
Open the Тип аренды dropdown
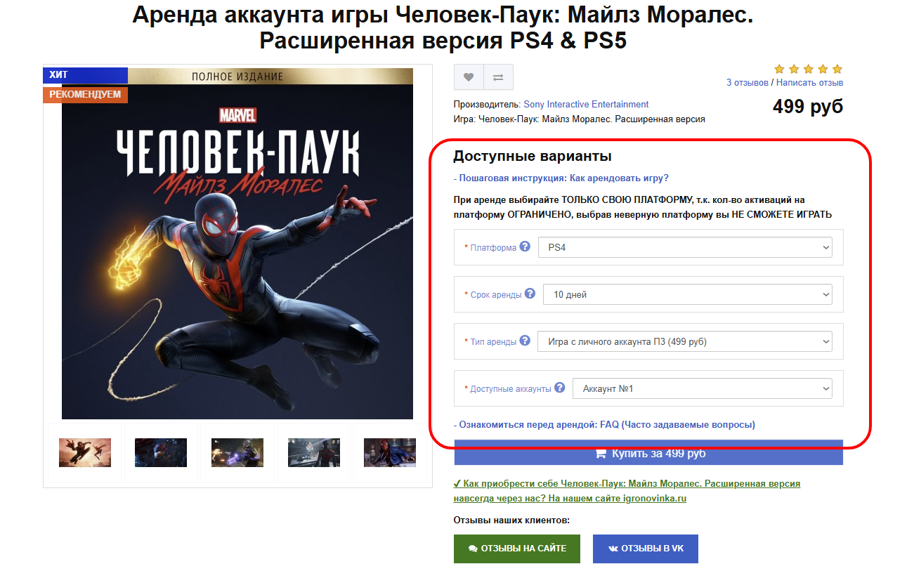click(x=684, y=341)
